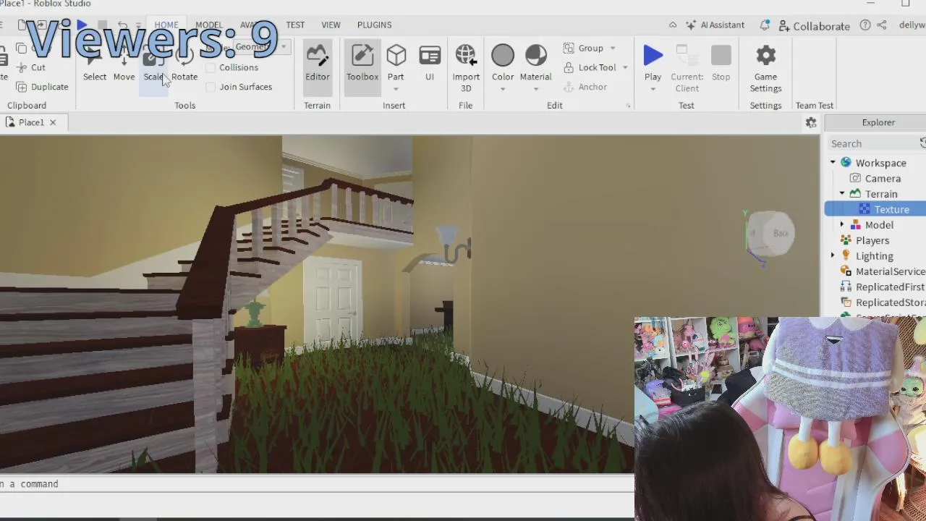This screenshot has height=521, width=926.
Task: Enable the Join Surfaces checkbox
Action: click(x=211, y=87)
